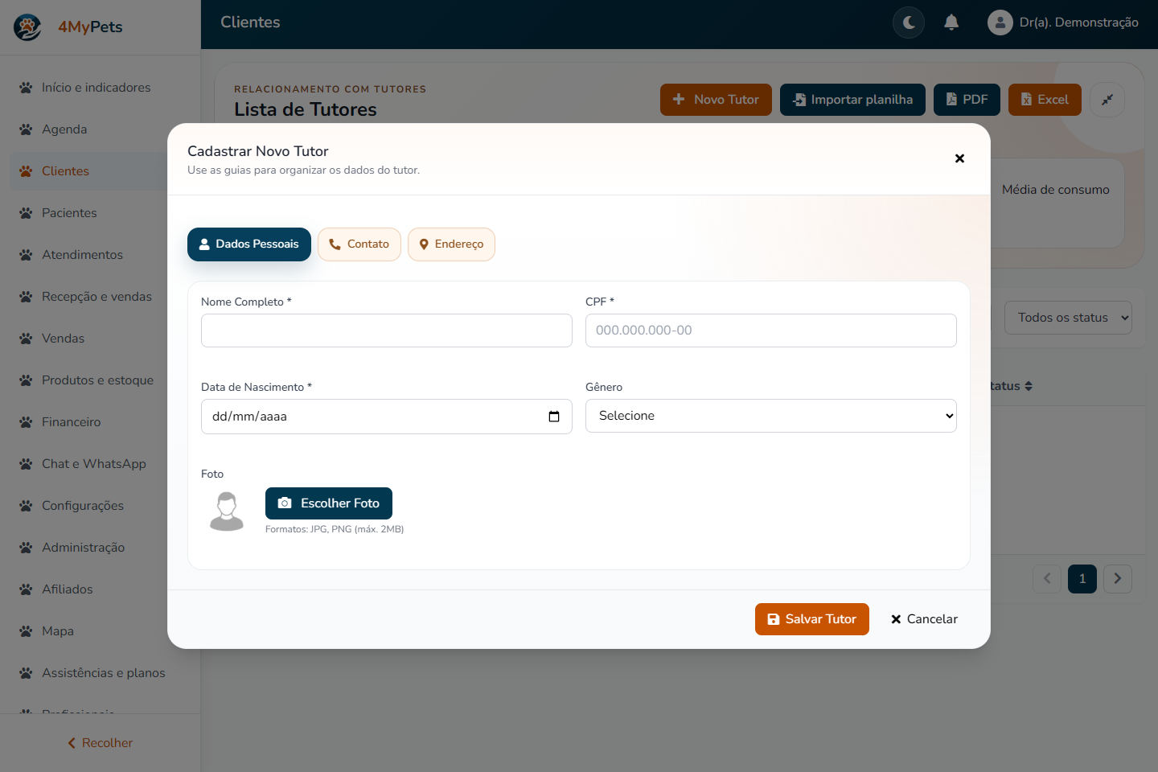Open Atendimentos menu item
This screenshot has height=772, width=1158.
click(100, 255)
